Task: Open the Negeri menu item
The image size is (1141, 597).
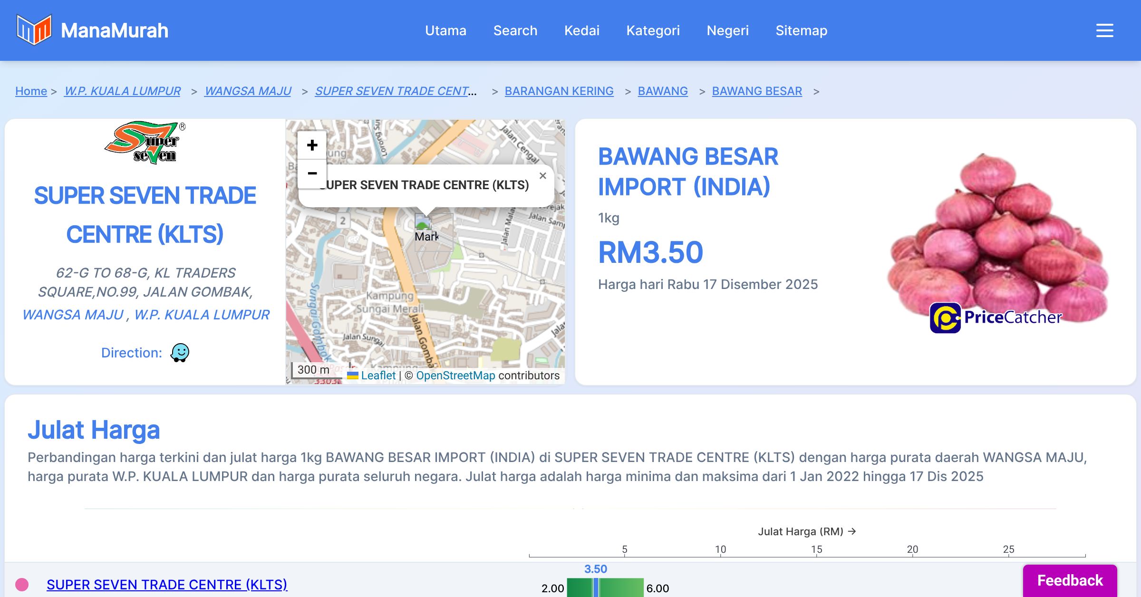Action: 727,30
